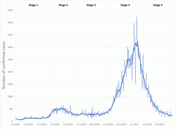The width and height of the screenshot is (176, 134).
Task: Select the 4500 y-axis tick label
Action: (11, 10)
